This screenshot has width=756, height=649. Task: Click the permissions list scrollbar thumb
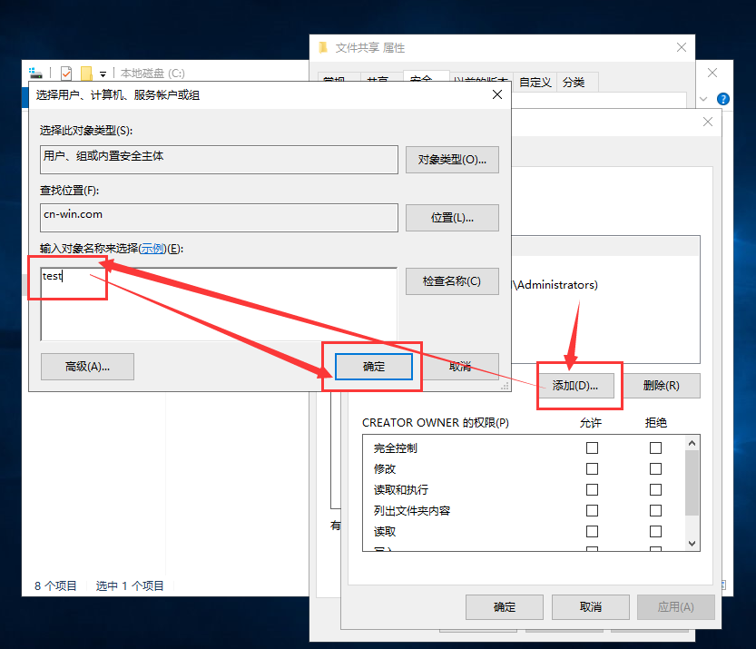tap(692, 483)
